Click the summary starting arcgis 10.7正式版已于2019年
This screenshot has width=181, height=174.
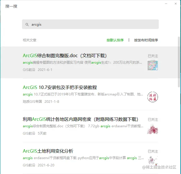pyautogui.click(x=83, y=94)
